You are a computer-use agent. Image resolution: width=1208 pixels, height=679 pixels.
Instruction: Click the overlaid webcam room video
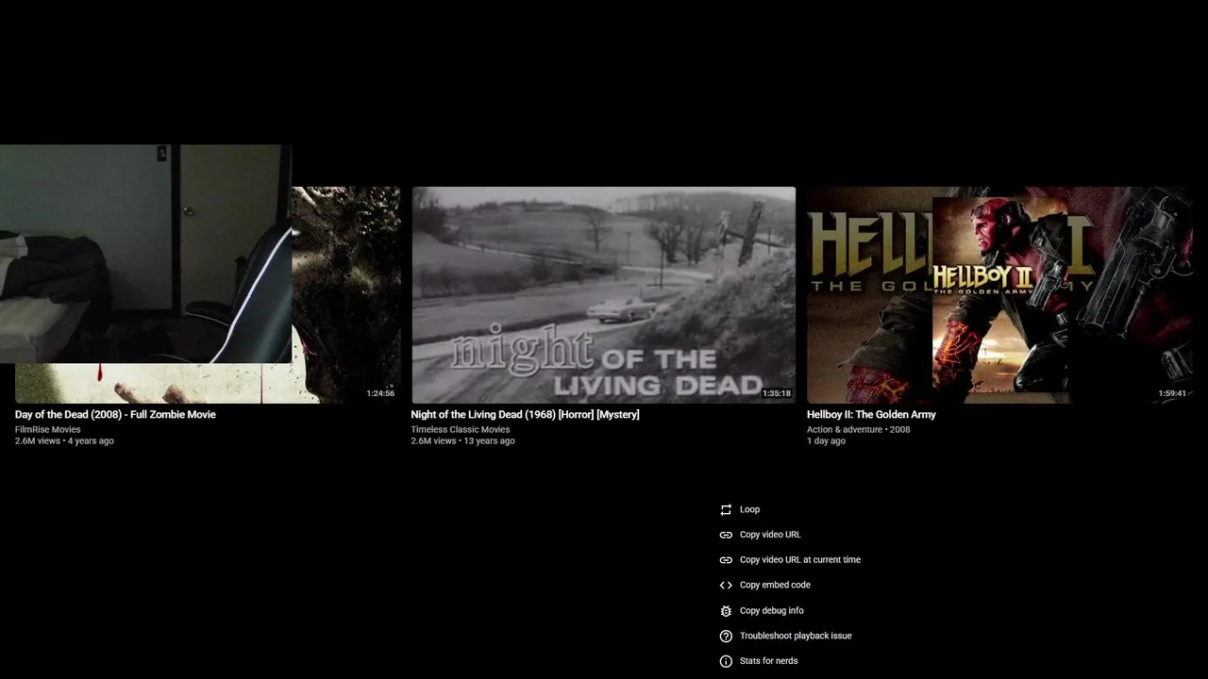point(145,254)
